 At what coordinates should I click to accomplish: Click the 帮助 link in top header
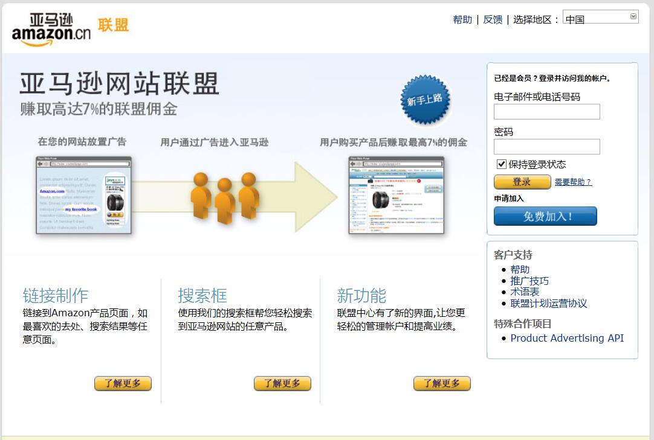462,19
